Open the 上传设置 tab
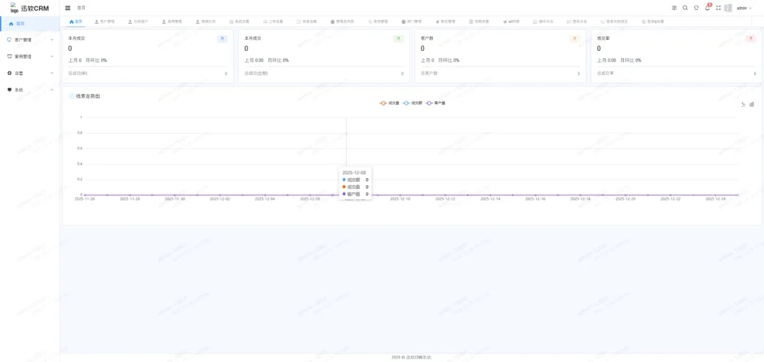The width and height of the screenshot is (764, 362). pyautogui.click(x=273, y=22)
